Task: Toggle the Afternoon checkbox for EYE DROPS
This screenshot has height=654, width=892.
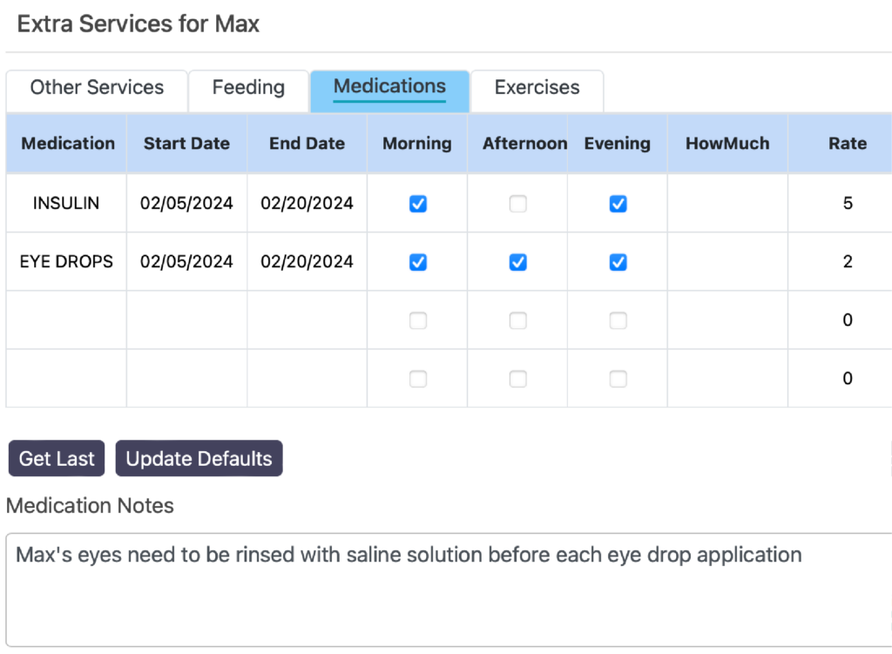Action: coord(518,261)
